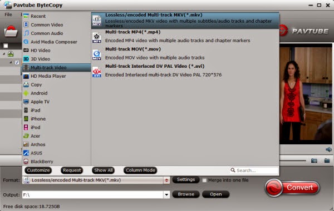The image size is (334, 211).
Task: Take snapshot with camera icon
Action: click(x=314, y=160)
